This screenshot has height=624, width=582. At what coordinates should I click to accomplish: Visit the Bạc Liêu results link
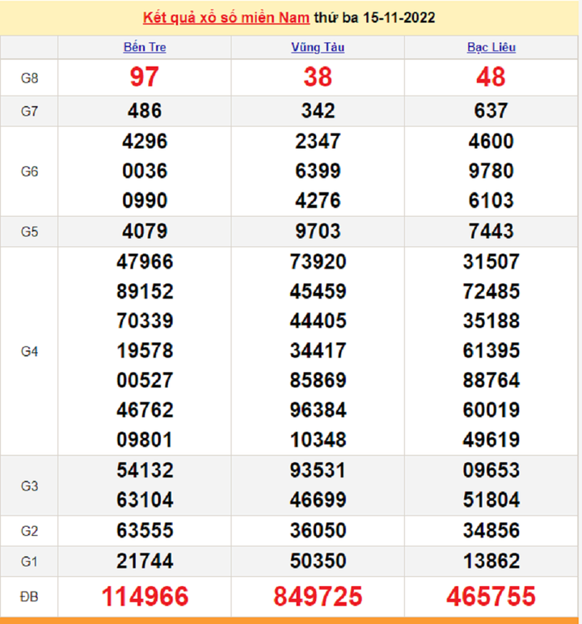point(491,47)
